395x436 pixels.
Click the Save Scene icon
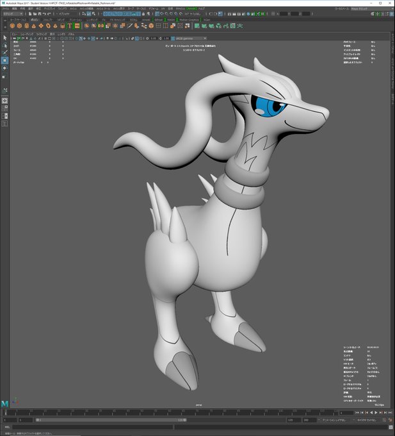pos(40,13)
